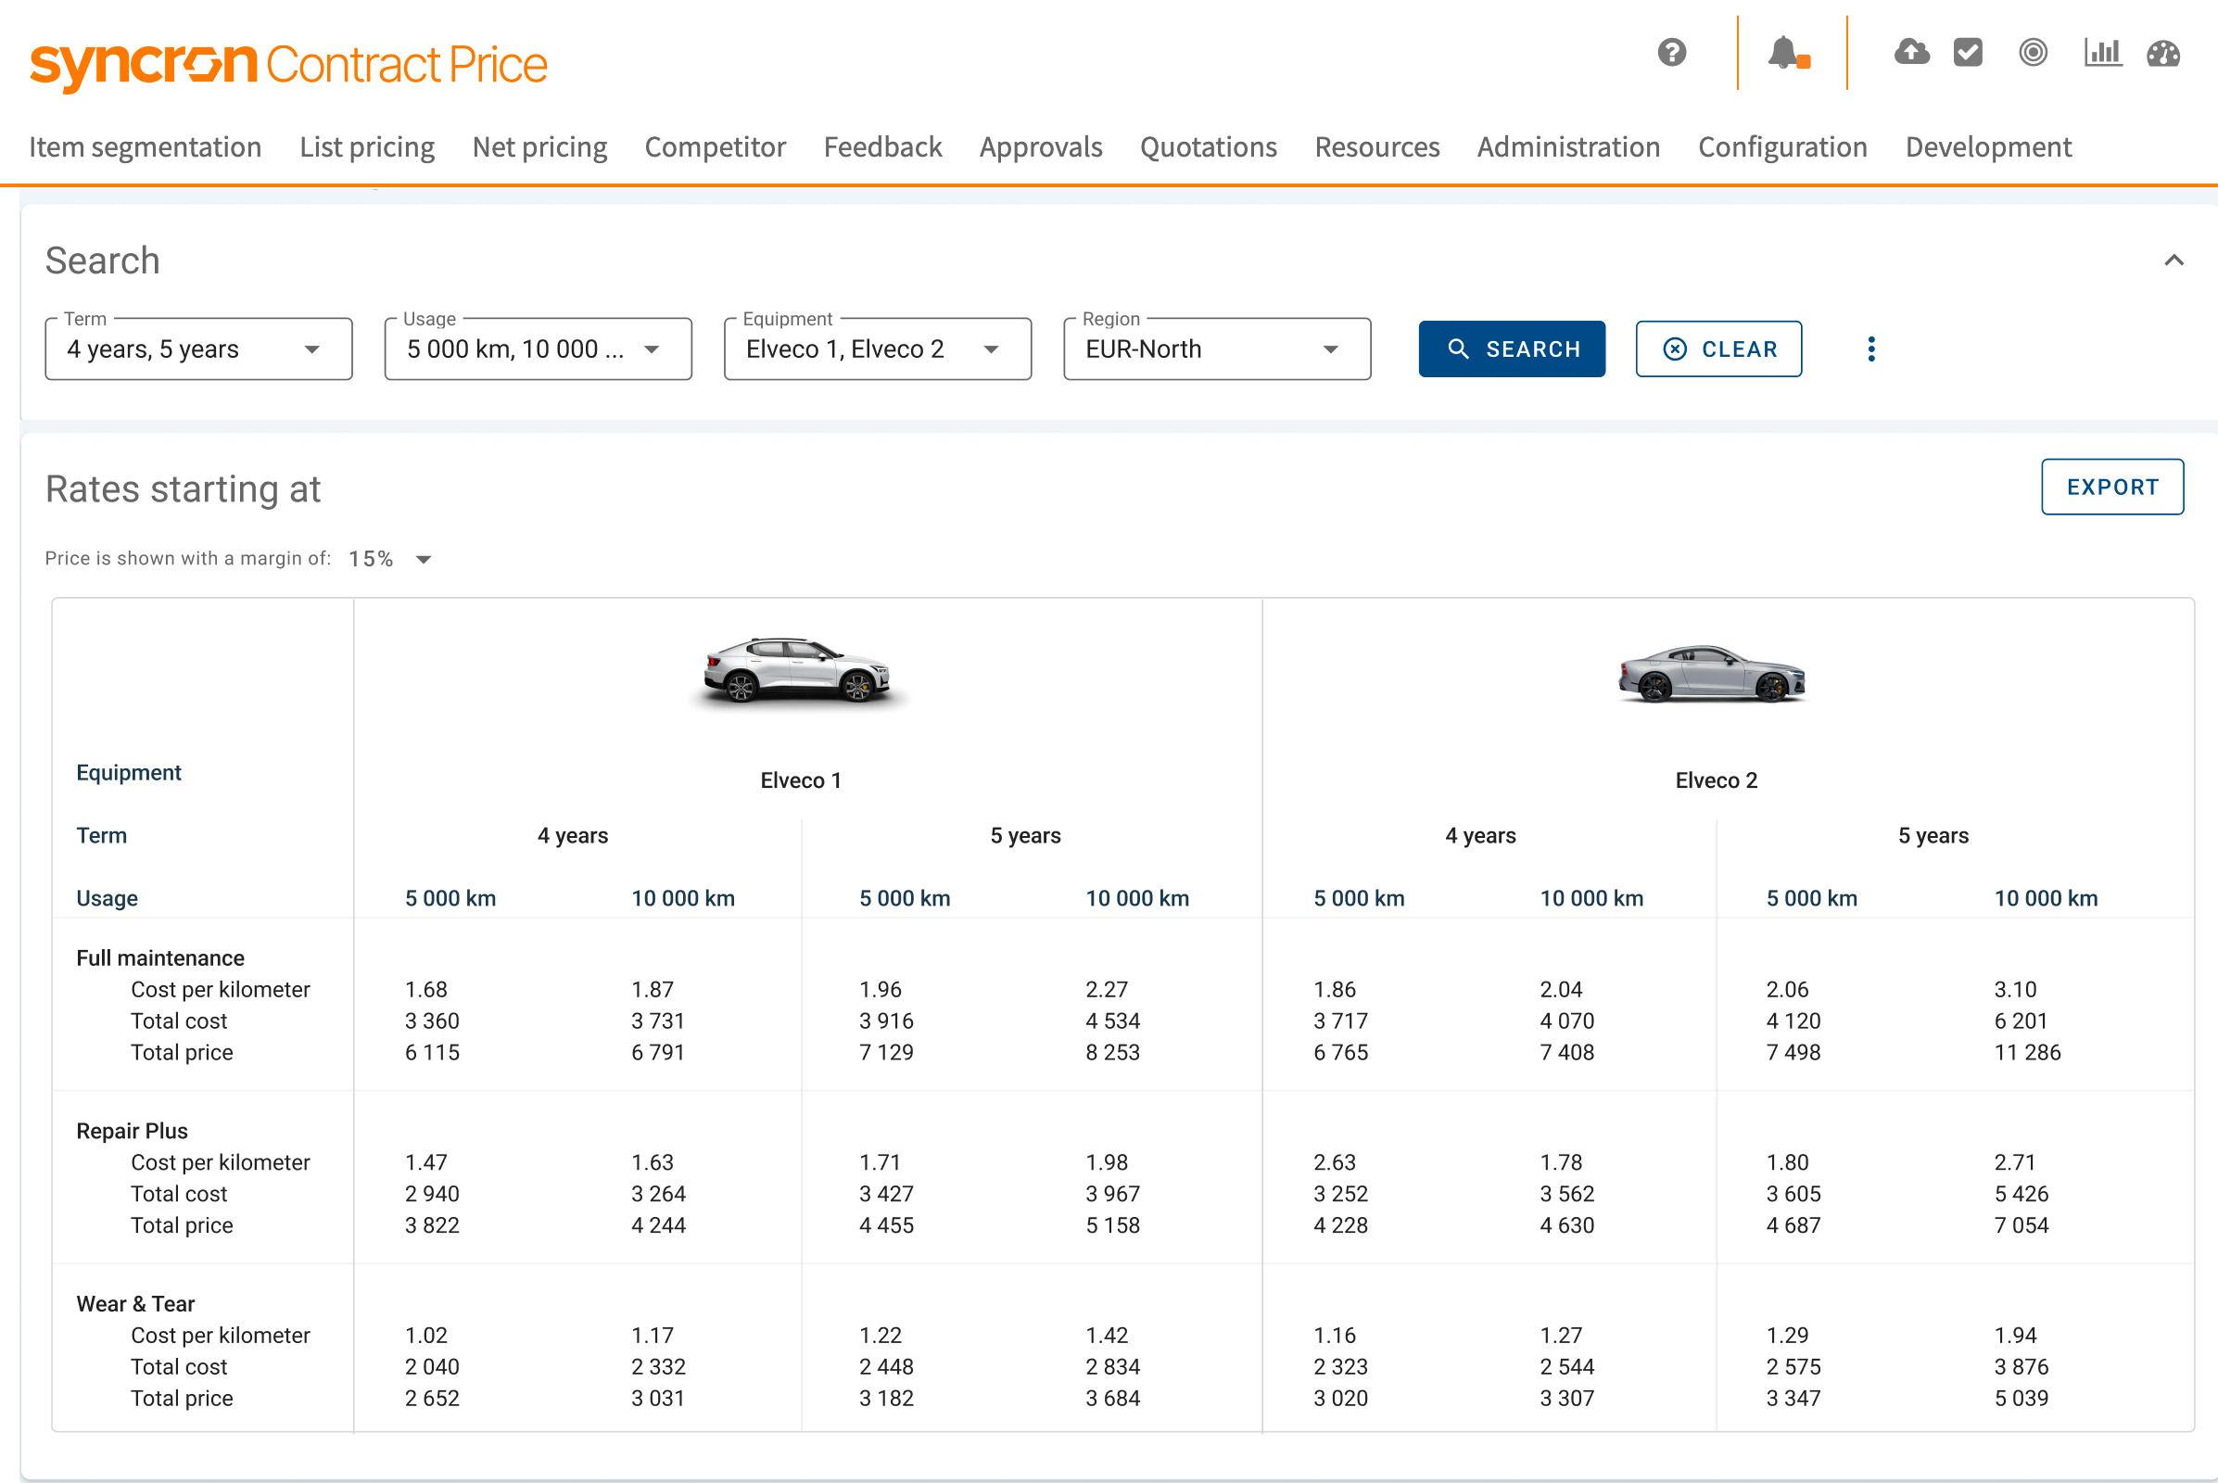Open the notifications bell icon

coord(1788,53)
